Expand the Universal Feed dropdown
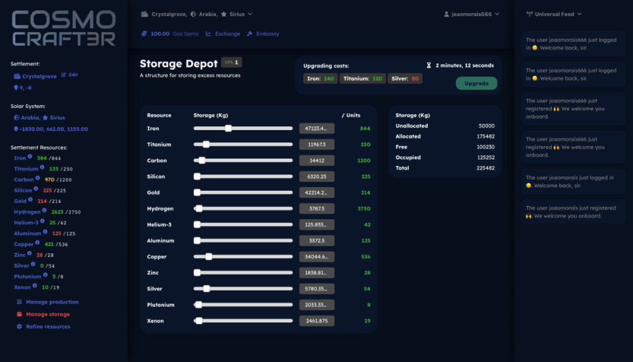Viewport: 633px width, 362px height. tap(578, 14)
